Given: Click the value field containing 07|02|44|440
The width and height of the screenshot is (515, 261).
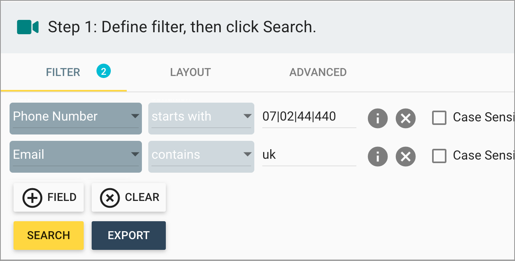Looking at the screenshot, I should point(309,116).
